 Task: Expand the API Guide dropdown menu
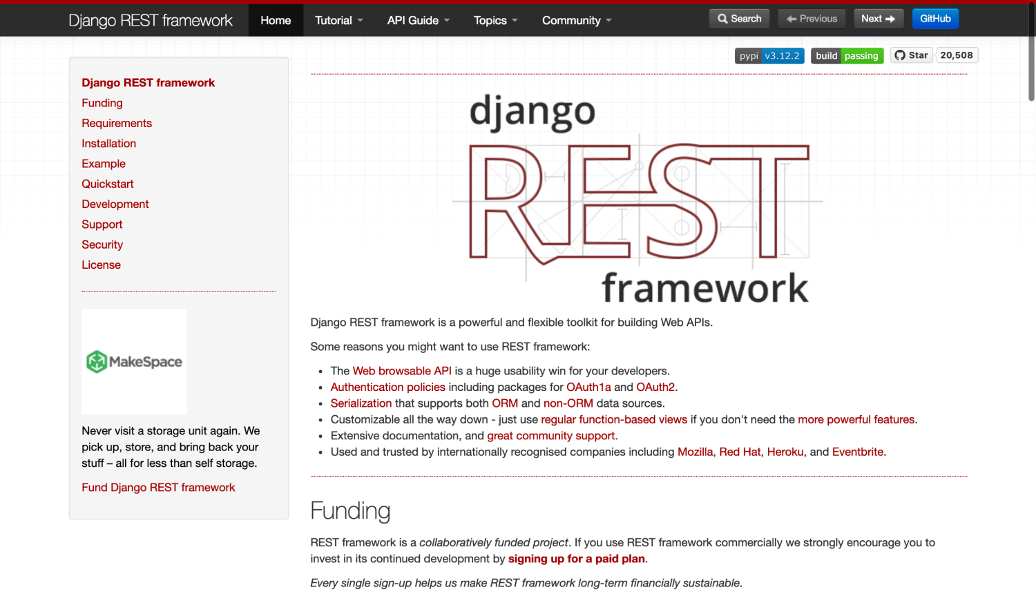pos(419,20)
